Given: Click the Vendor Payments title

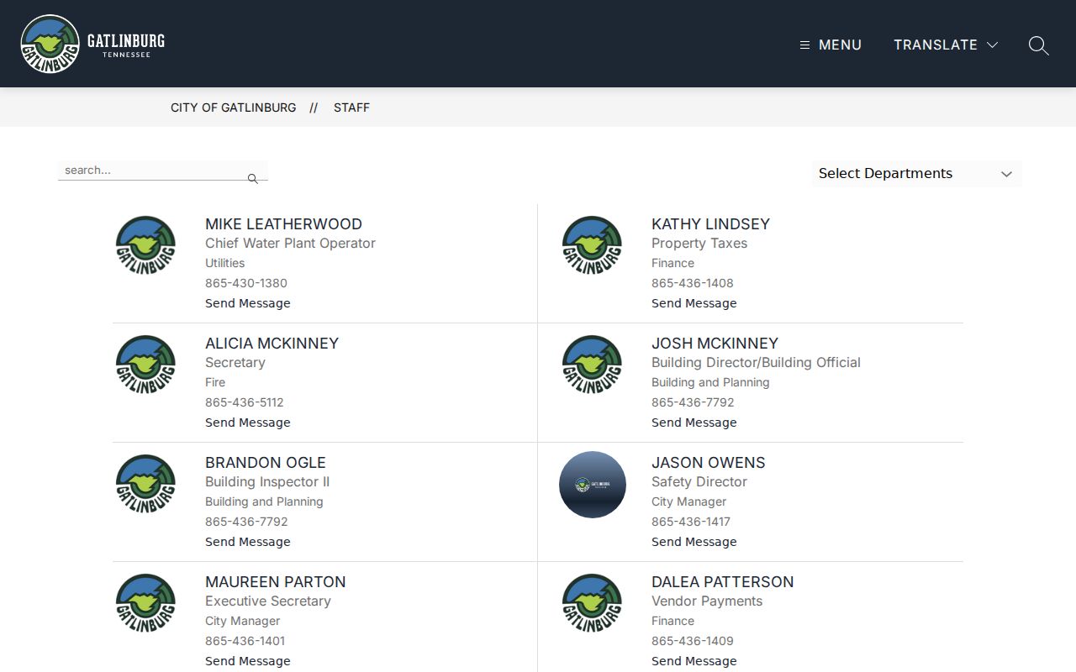Looking at the screenshot, I should [707, 601].
